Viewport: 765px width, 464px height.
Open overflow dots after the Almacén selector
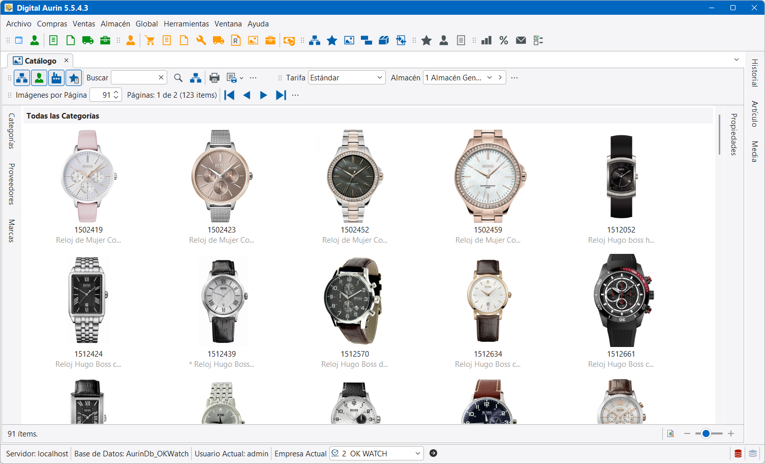[514, 78]
